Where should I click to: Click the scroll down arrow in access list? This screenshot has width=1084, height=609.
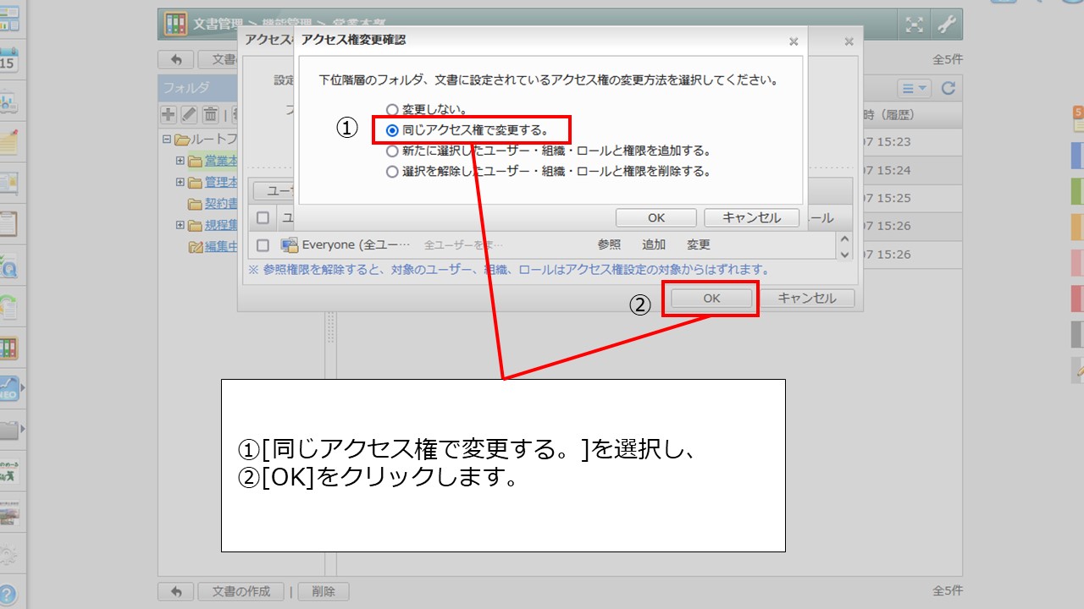pos(843,252)
